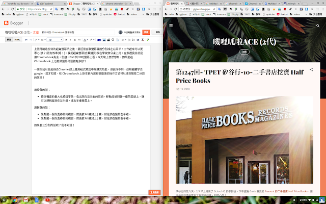The width and height of the screenshot is (326, 204).
Task: Toggle italic formatting in Blogger editor
Action: pyautogui.click(x=70, y=40)
